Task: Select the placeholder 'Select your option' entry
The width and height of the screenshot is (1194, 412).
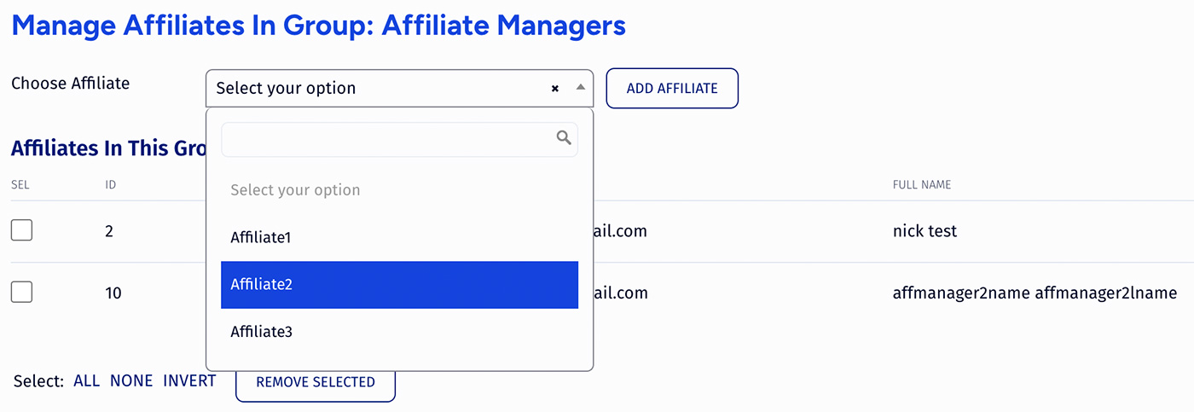Action: 399,190
